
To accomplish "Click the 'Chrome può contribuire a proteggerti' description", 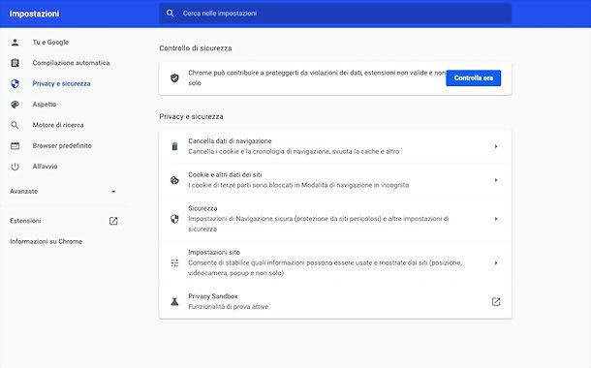I will pyautogui.click(x=317, y=78).
